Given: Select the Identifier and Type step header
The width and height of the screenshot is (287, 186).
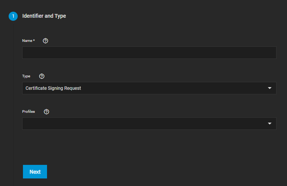Looking at the screenshot, I should coord(44,16).
